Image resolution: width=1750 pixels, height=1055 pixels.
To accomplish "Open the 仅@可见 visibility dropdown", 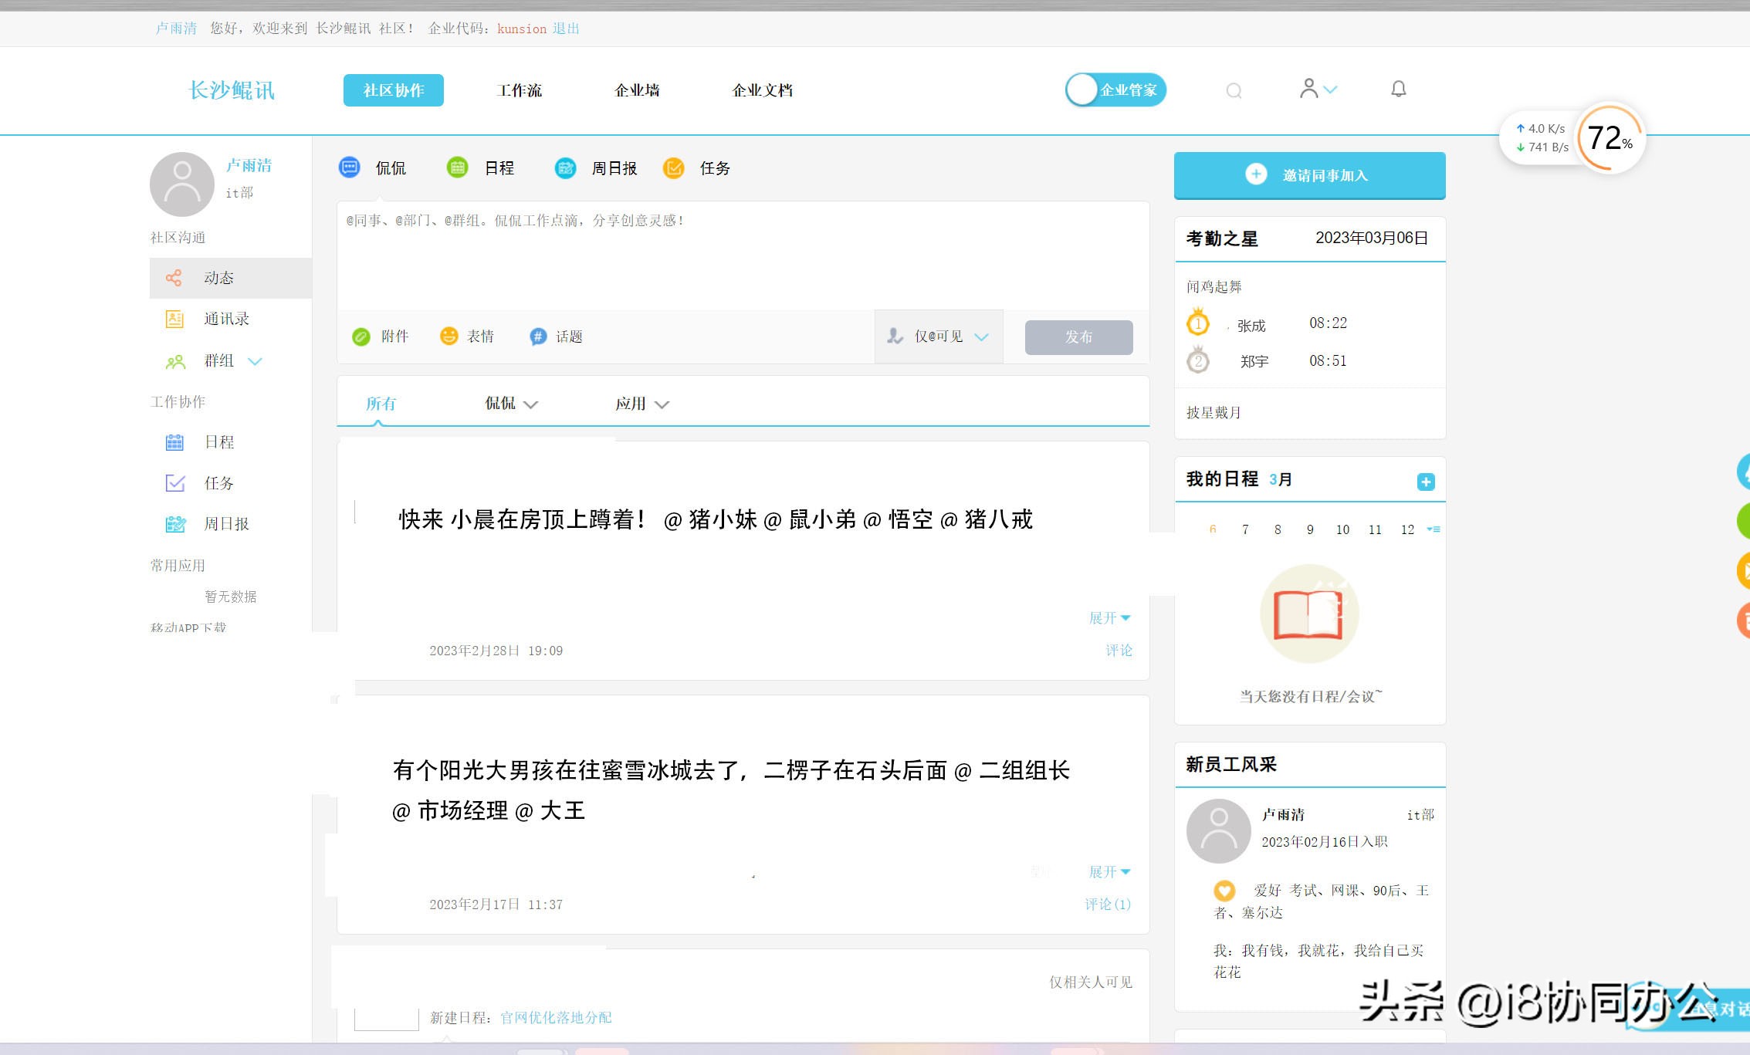I will [936, 336].
